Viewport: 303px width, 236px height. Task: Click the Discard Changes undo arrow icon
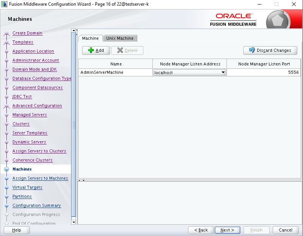click(252, 50)
